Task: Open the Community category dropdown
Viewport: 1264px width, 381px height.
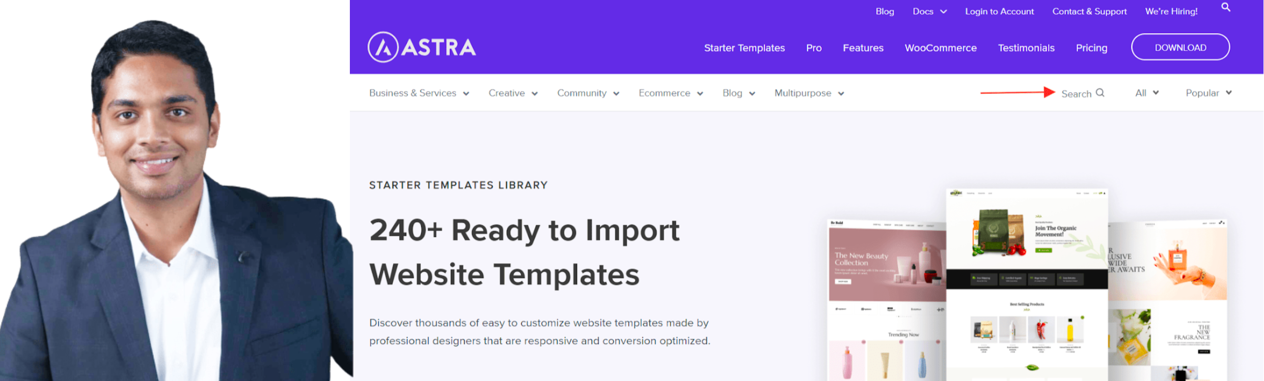Action: [588, 93]
